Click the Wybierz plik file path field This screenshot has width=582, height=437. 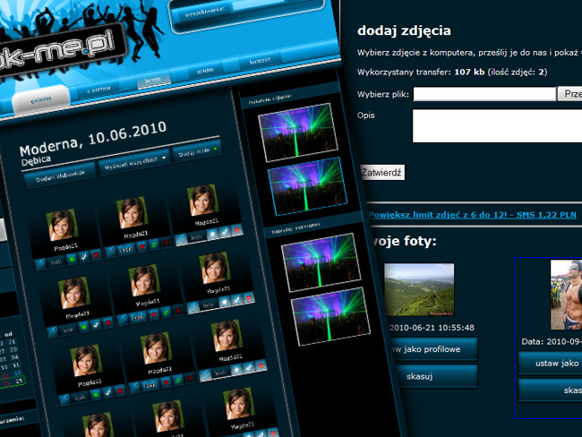click(484, 94)
